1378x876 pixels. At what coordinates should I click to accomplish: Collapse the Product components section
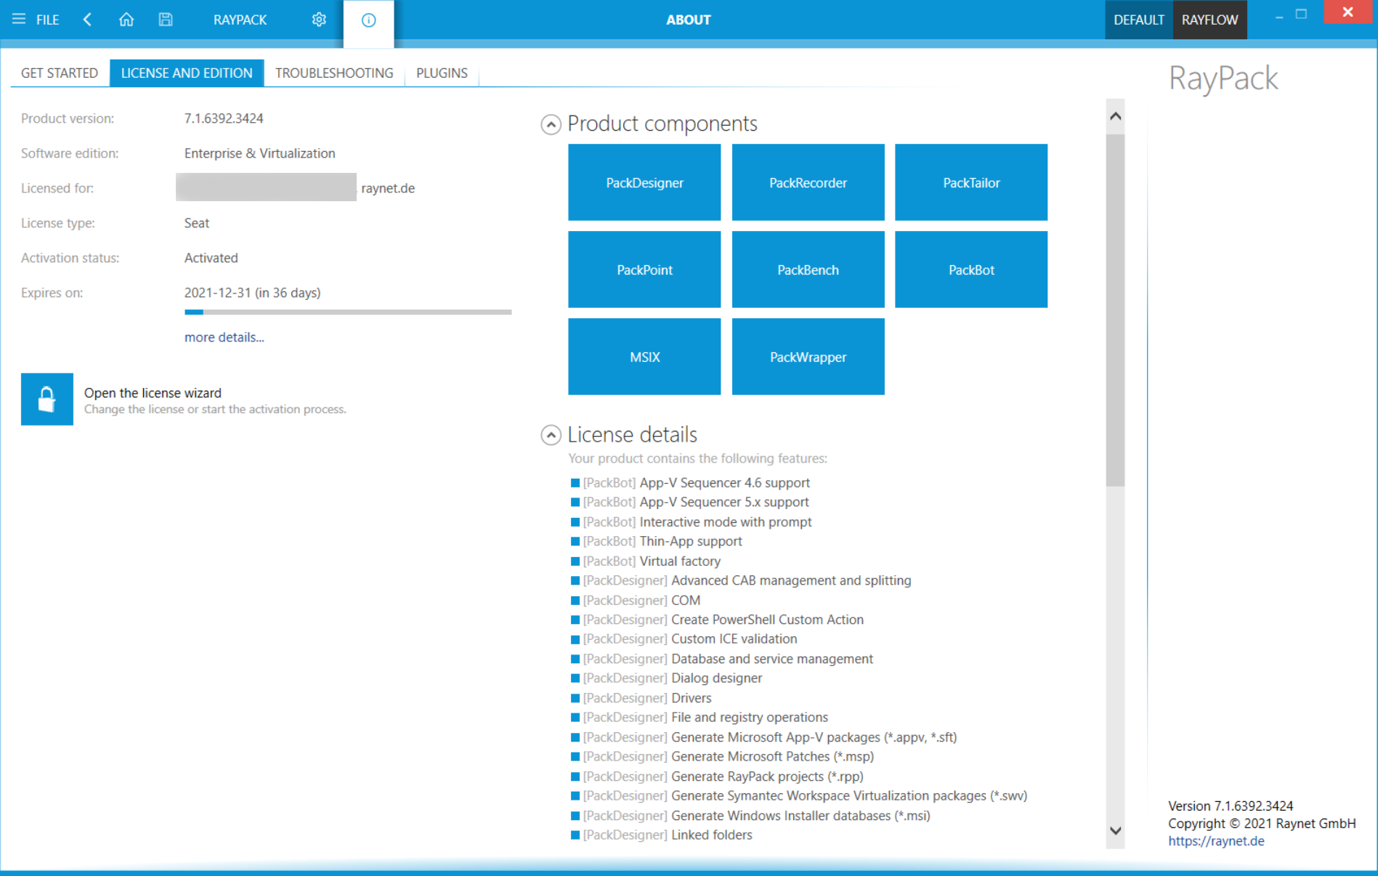coord(551,125)
